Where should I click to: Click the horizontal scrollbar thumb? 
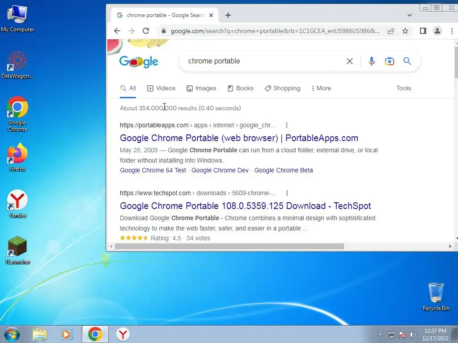[x=229, y=246]
